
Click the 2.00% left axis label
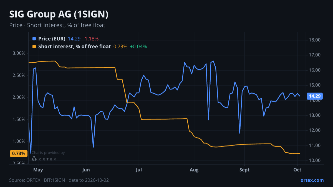click(x=19, y=98)
